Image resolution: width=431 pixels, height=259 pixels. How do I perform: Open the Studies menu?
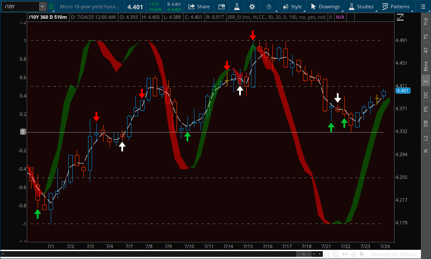tap(361, 7)
